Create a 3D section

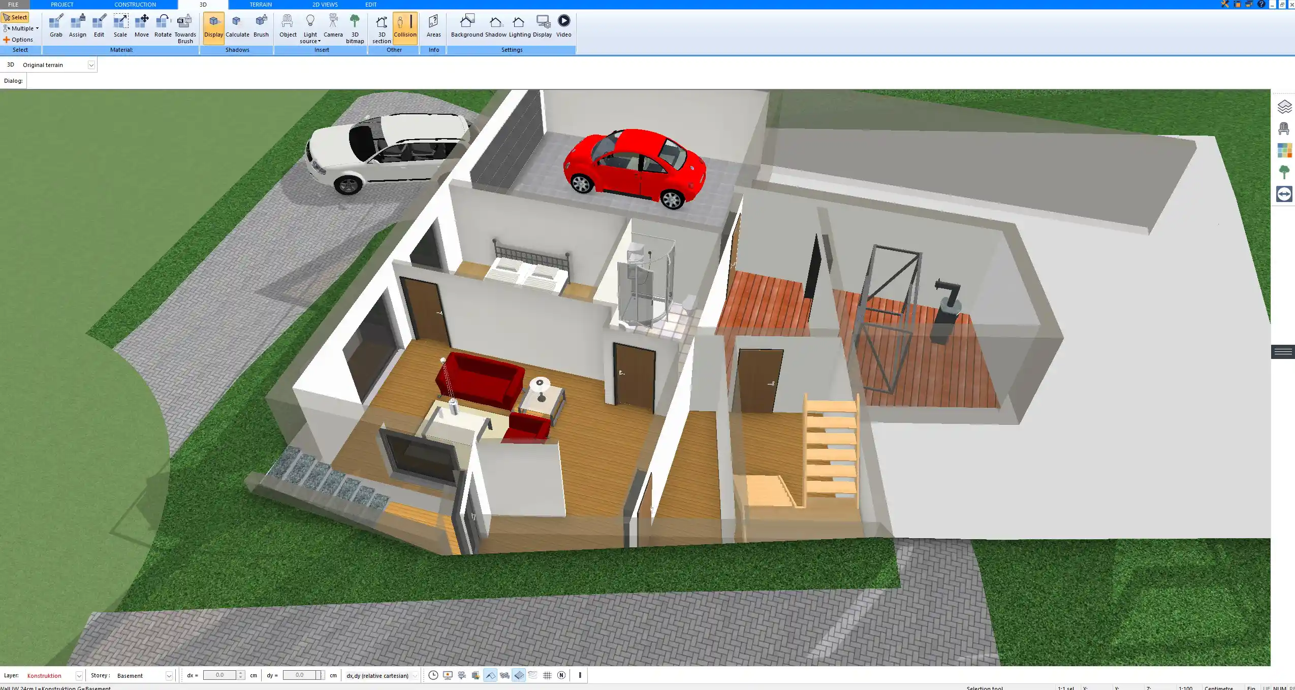coord(381,26)
